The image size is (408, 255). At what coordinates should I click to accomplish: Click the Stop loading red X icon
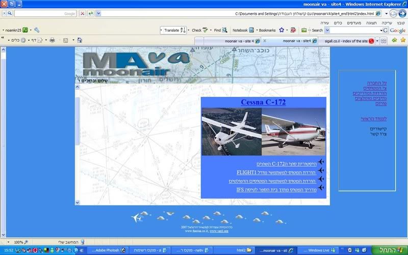[83, 13]
